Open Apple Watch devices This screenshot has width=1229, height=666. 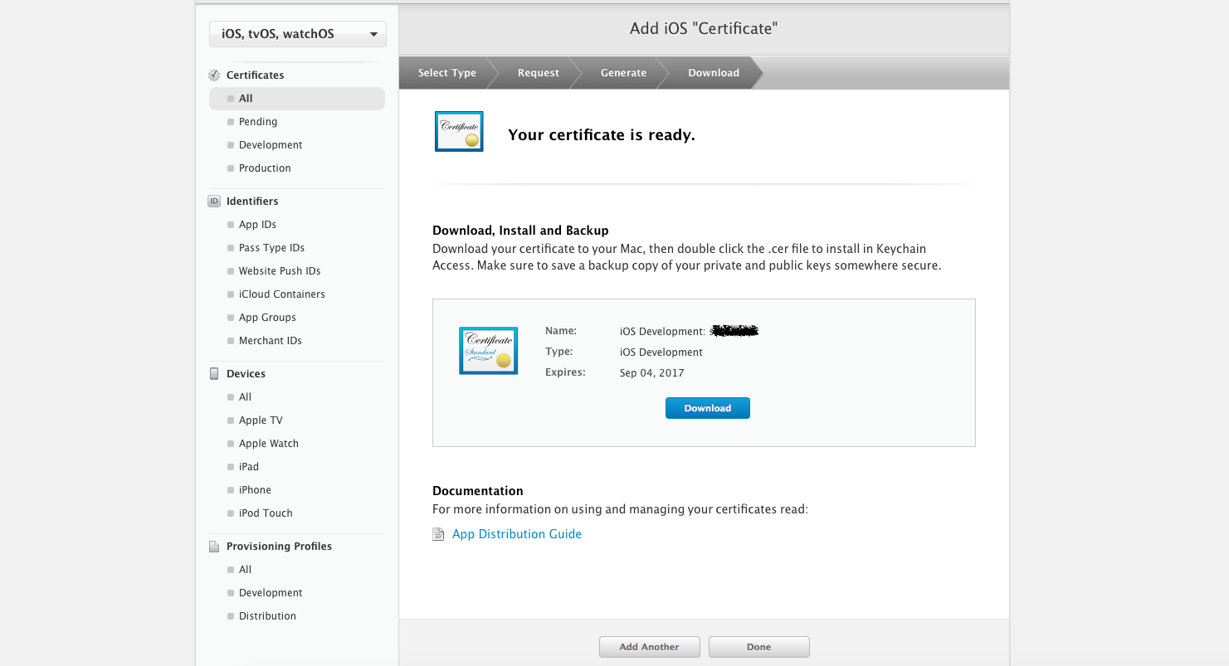(268, 444)
